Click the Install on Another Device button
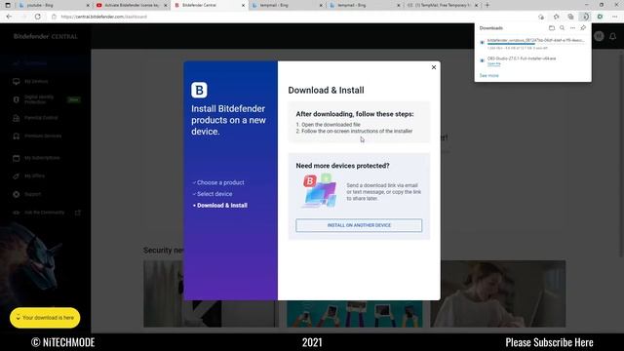Screen dimensions: 624x351 tap(359, 225)
